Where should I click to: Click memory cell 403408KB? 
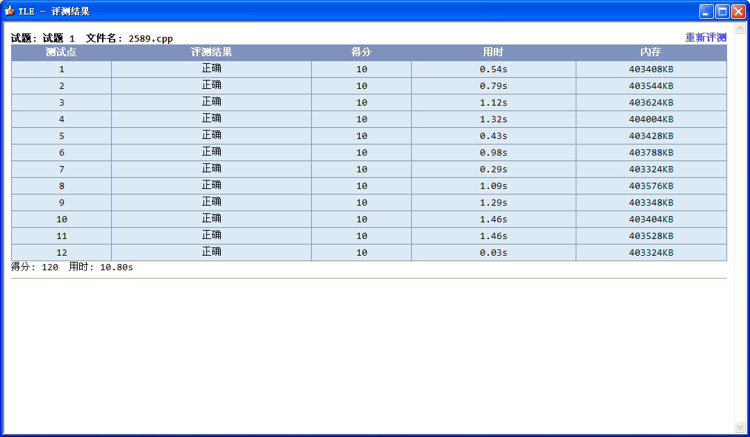(x=651, y=69)
